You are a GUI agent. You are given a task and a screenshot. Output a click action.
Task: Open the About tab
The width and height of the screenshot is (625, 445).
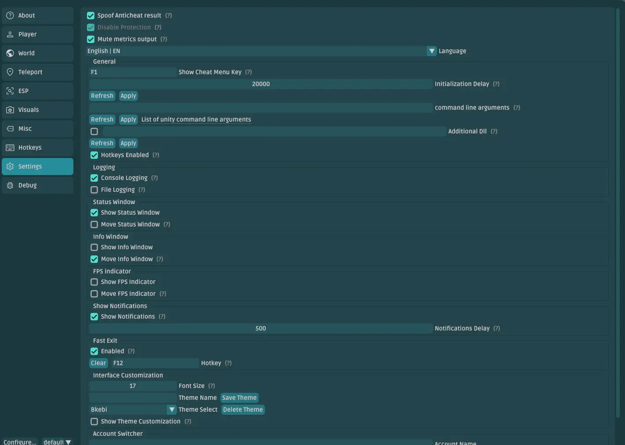coord(37,15)
